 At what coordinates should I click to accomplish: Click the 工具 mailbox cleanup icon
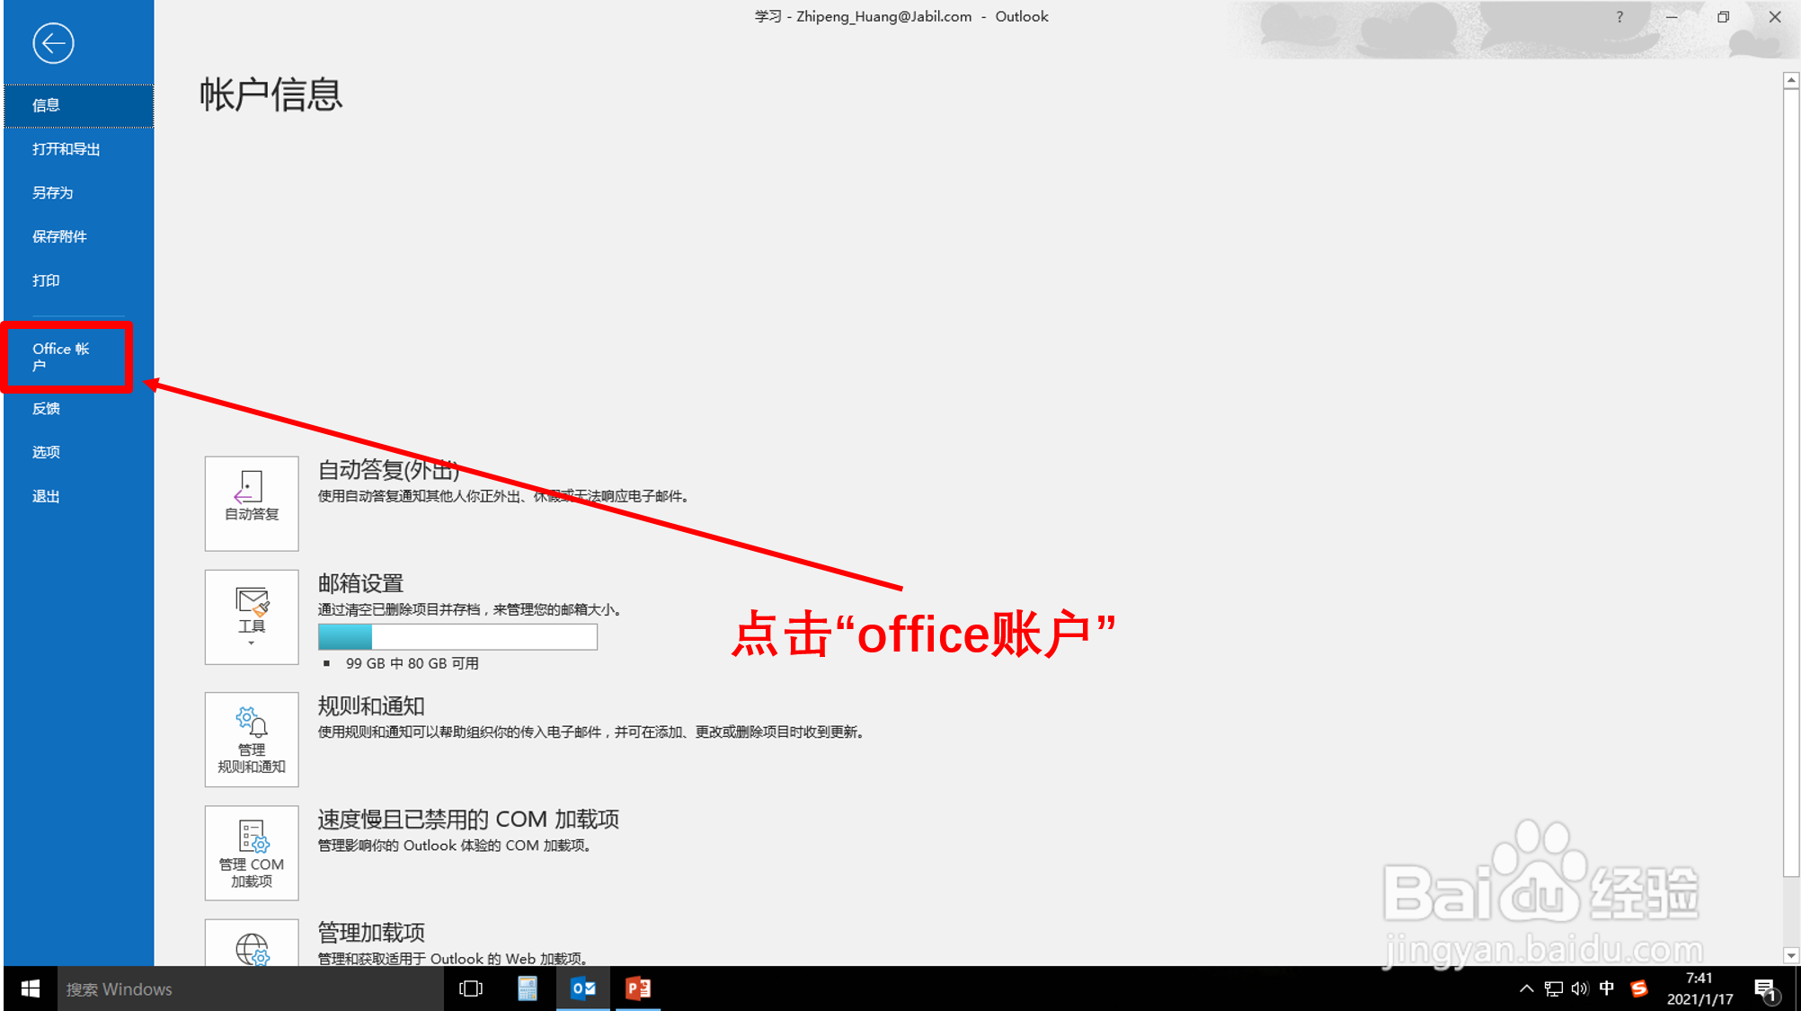251,604
